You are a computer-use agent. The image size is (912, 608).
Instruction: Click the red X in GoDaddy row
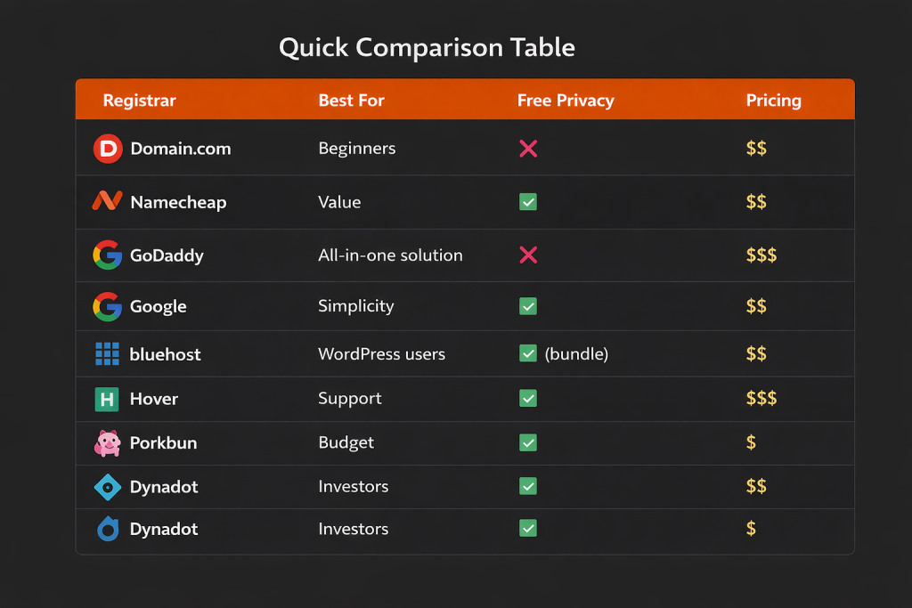pos(528,255)
